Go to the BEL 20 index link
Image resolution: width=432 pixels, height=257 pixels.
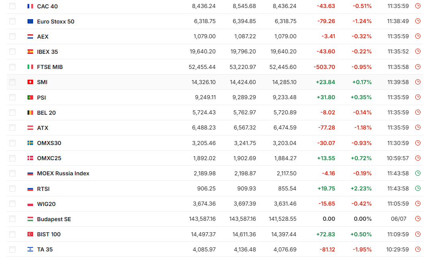(46, 113)
